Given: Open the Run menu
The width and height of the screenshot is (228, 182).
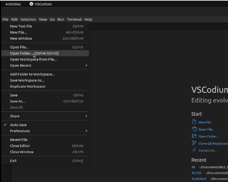Looking at the screenshot, I should coord(61,20).
